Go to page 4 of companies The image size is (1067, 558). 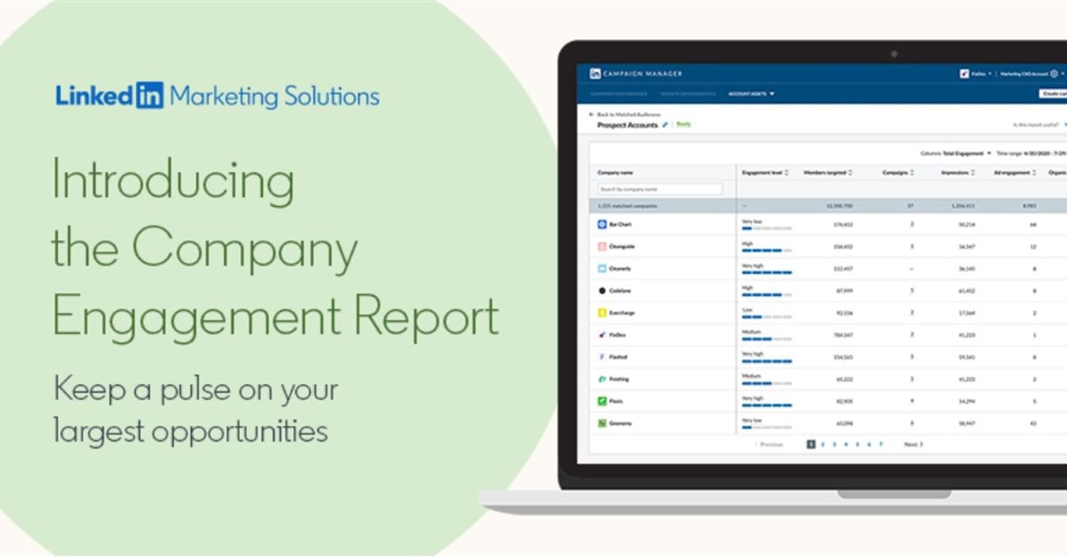pyautogui.click(x=846, y=444)
